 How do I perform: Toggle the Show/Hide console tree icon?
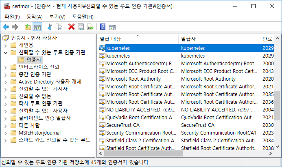37,27
